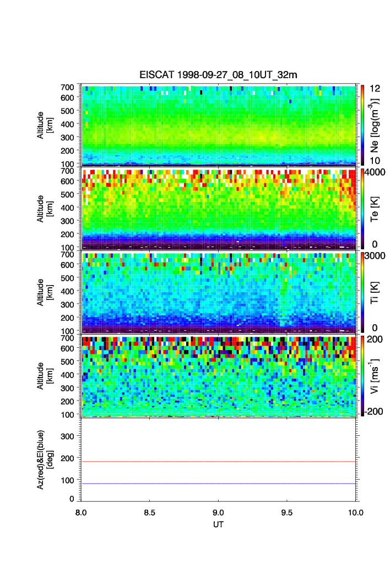Screen dimensions: 390x585
Task: Click the Ti ion temperature color bar
Action: click(362, 292)
